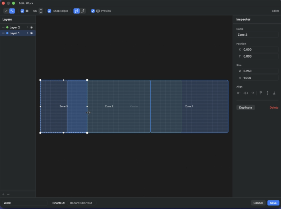Align zone to left edge
The image size is (281, 209).
point(239,93)
